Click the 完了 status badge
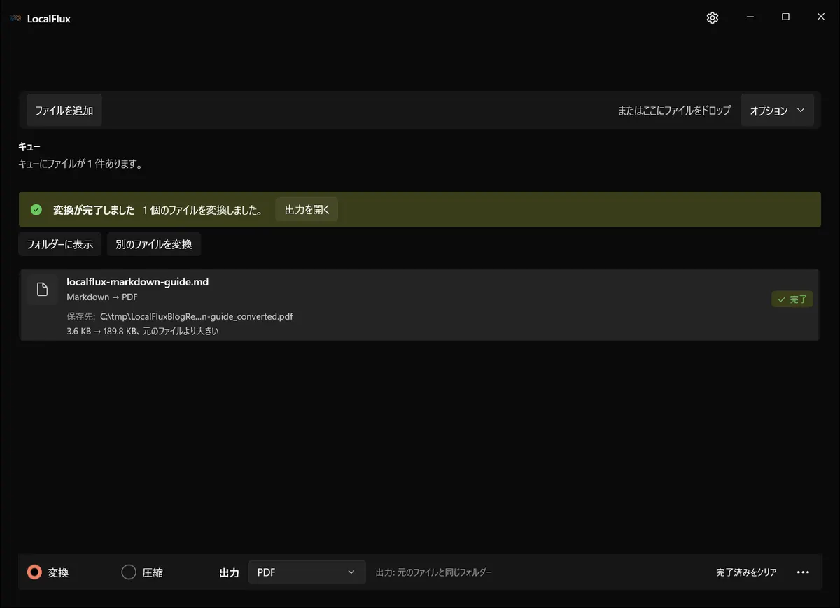840x608 pixels. 792,299
